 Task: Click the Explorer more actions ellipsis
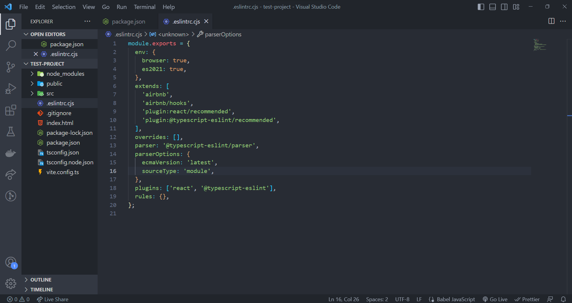(x=87, y=21)
